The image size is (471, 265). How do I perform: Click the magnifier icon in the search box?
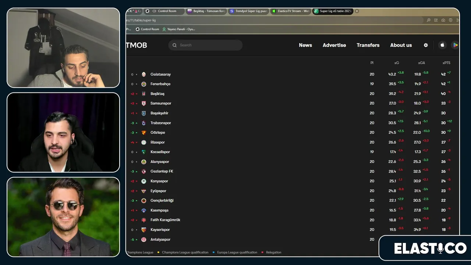pyautogui.click(x=175, y=45)
